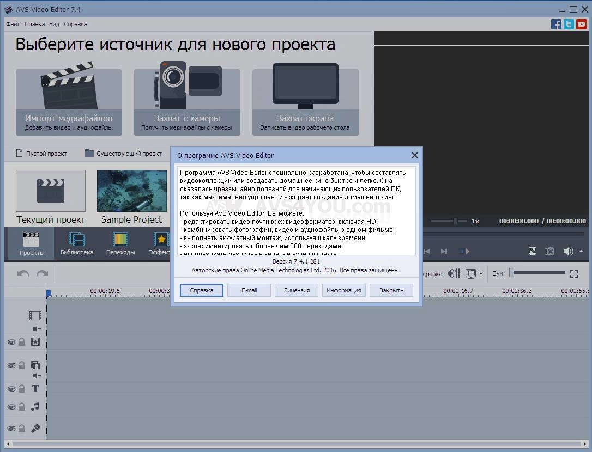
Task: Click the video effects track star-film icon
Action: click(x=35, y=342)
